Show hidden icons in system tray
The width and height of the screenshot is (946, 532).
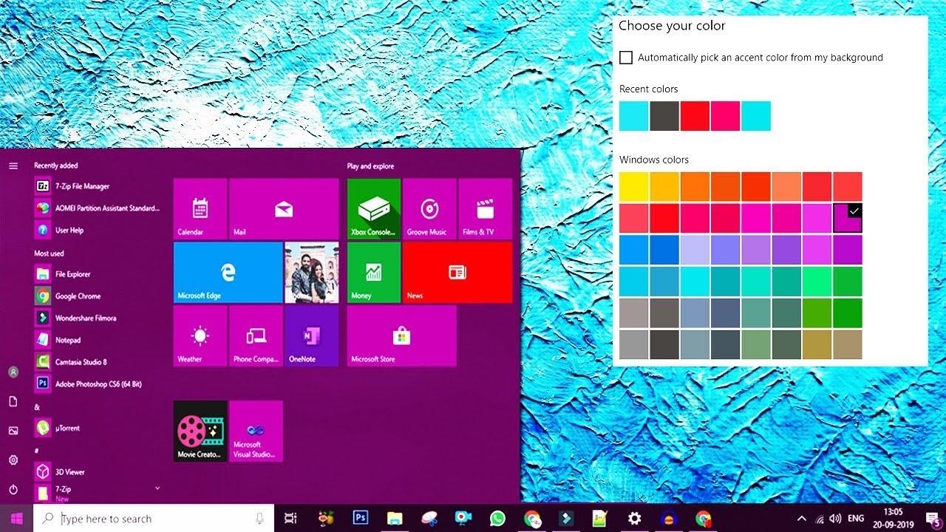[x=801, y=519]
